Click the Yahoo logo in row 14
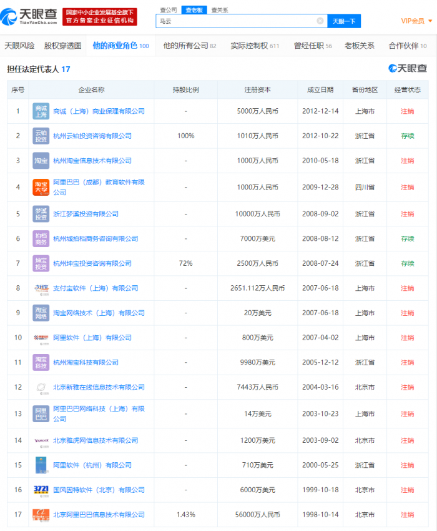 [x=41, y=441]
